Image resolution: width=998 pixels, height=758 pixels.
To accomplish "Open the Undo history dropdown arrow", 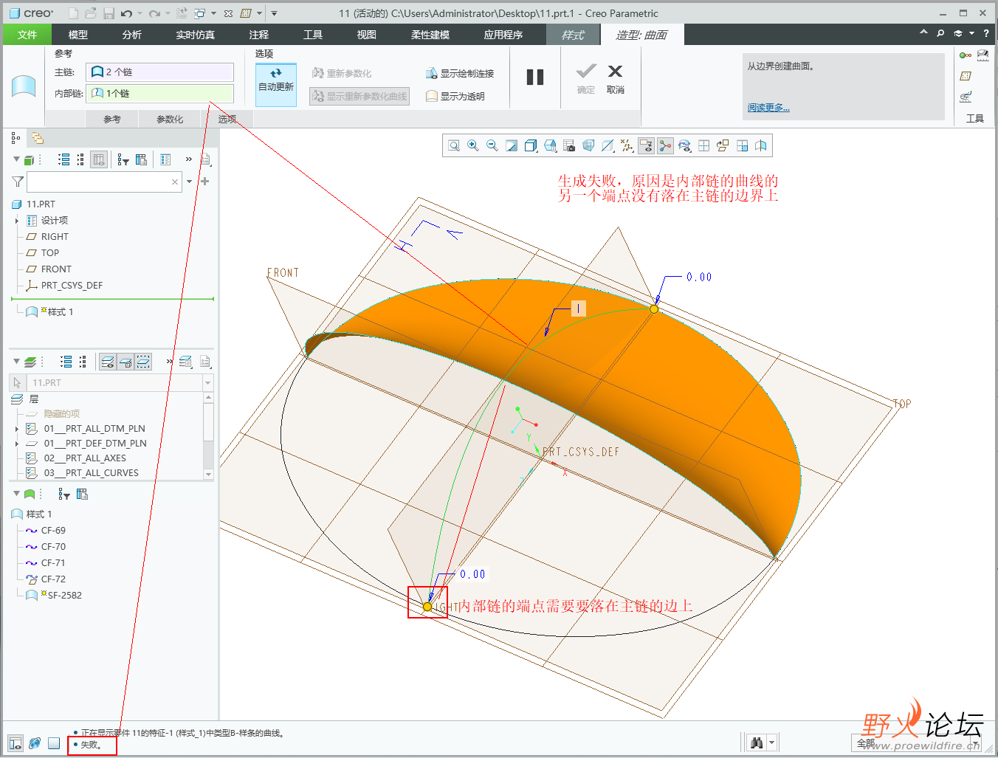I will coord(140,13).
